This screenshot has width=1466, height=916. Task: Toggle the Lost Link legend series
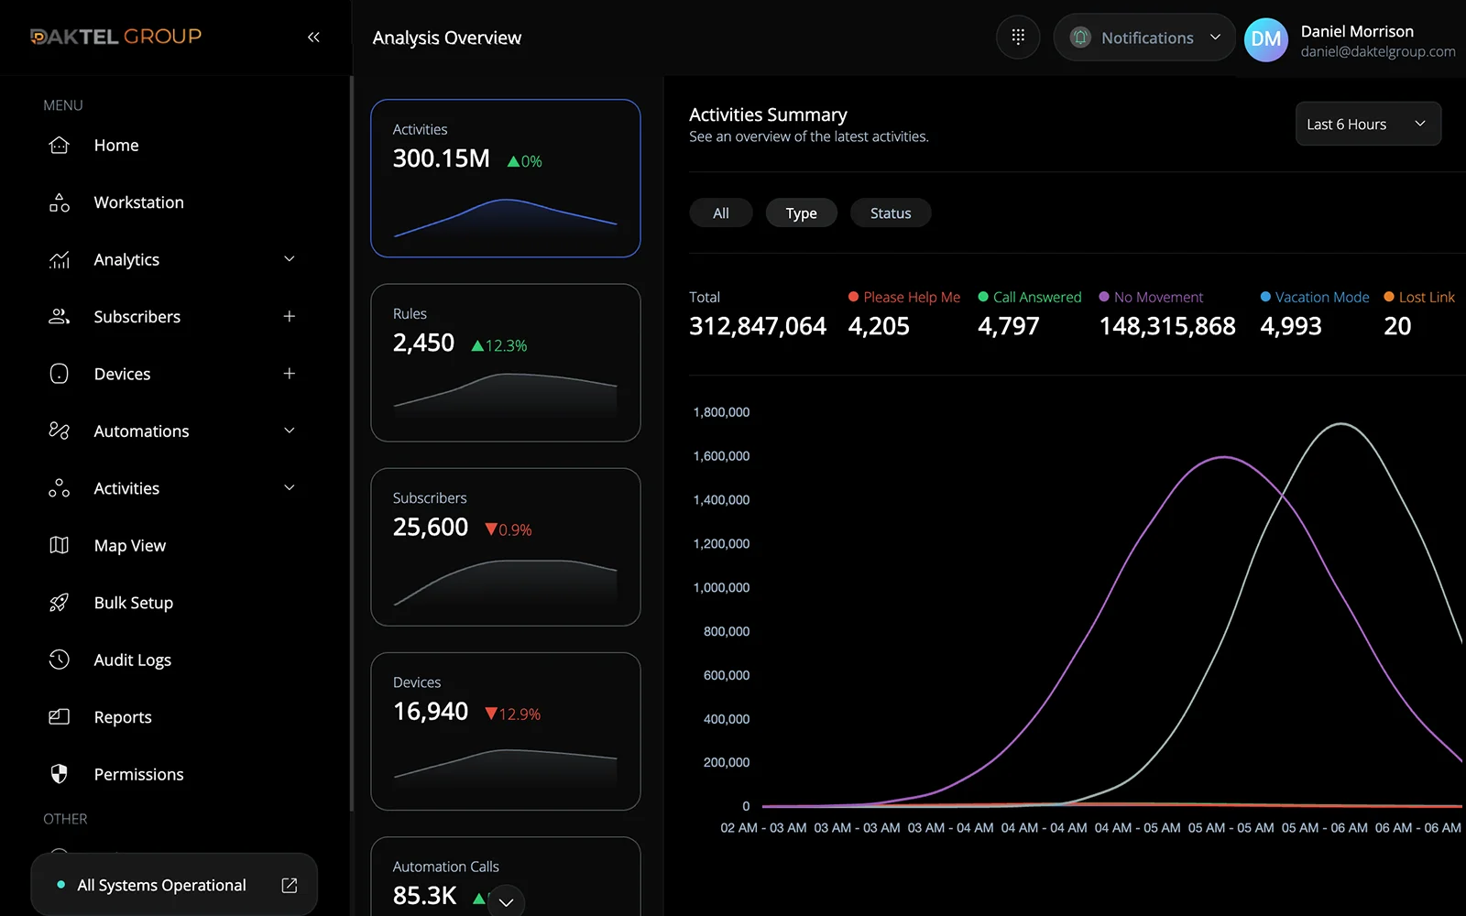pos(1419,297)
